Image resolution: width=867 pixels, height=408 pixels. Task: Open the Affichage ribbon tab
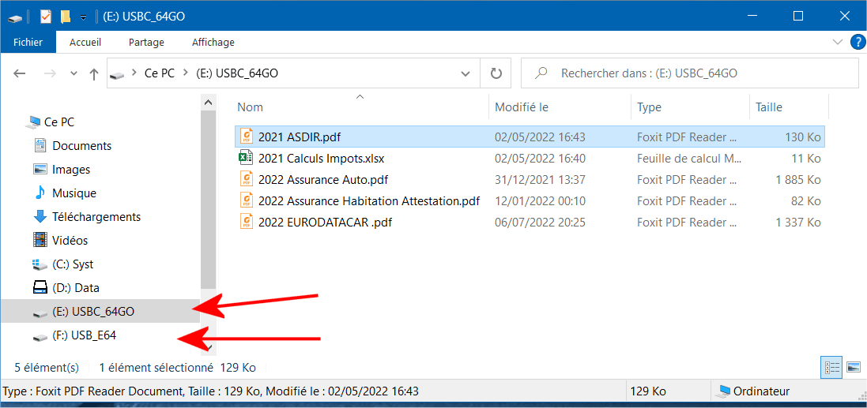tap(213, 42)
